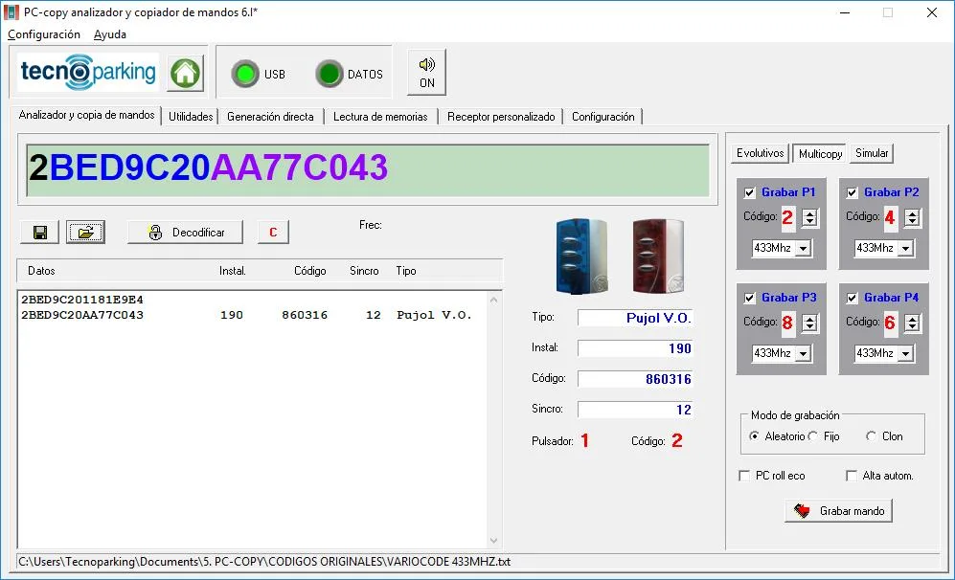Click the Tipo field showing Pujol V.O.
The image size is (955, 580).
(635, 318)
